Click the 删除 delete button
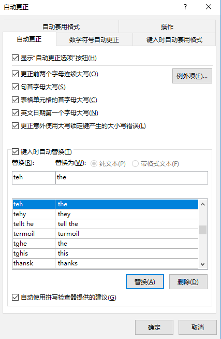This screenshot has height=339, width=221. [x=188, y=281]
